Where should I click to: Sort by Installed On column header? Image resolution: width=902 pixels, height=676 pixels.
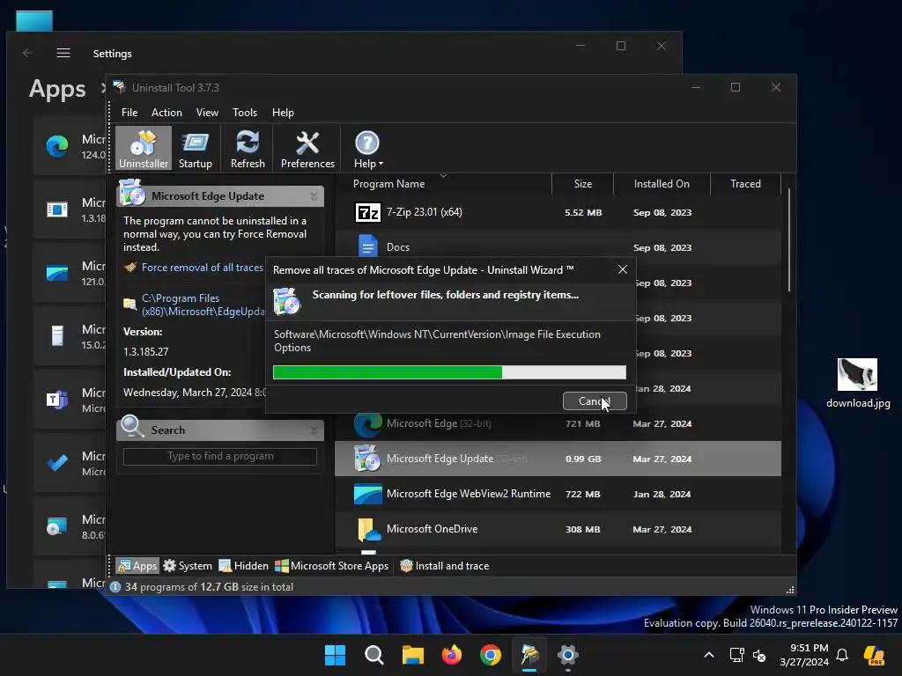click(662, 184)
